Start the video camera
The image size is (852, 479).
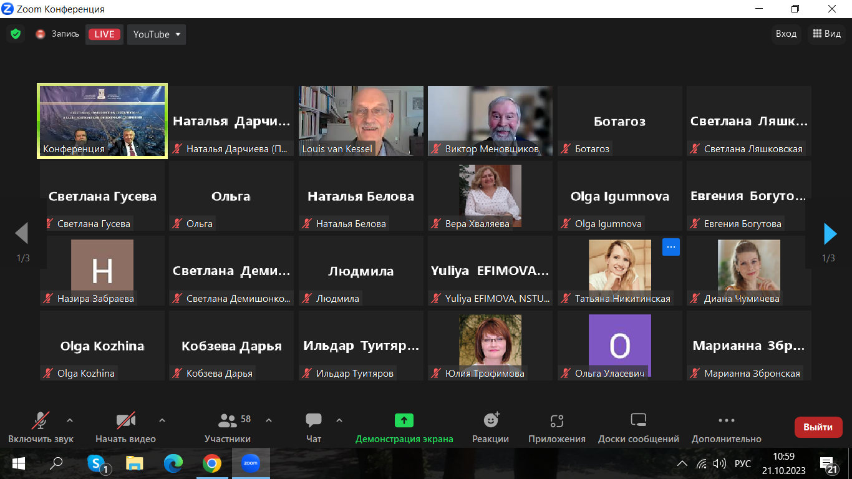125,427
